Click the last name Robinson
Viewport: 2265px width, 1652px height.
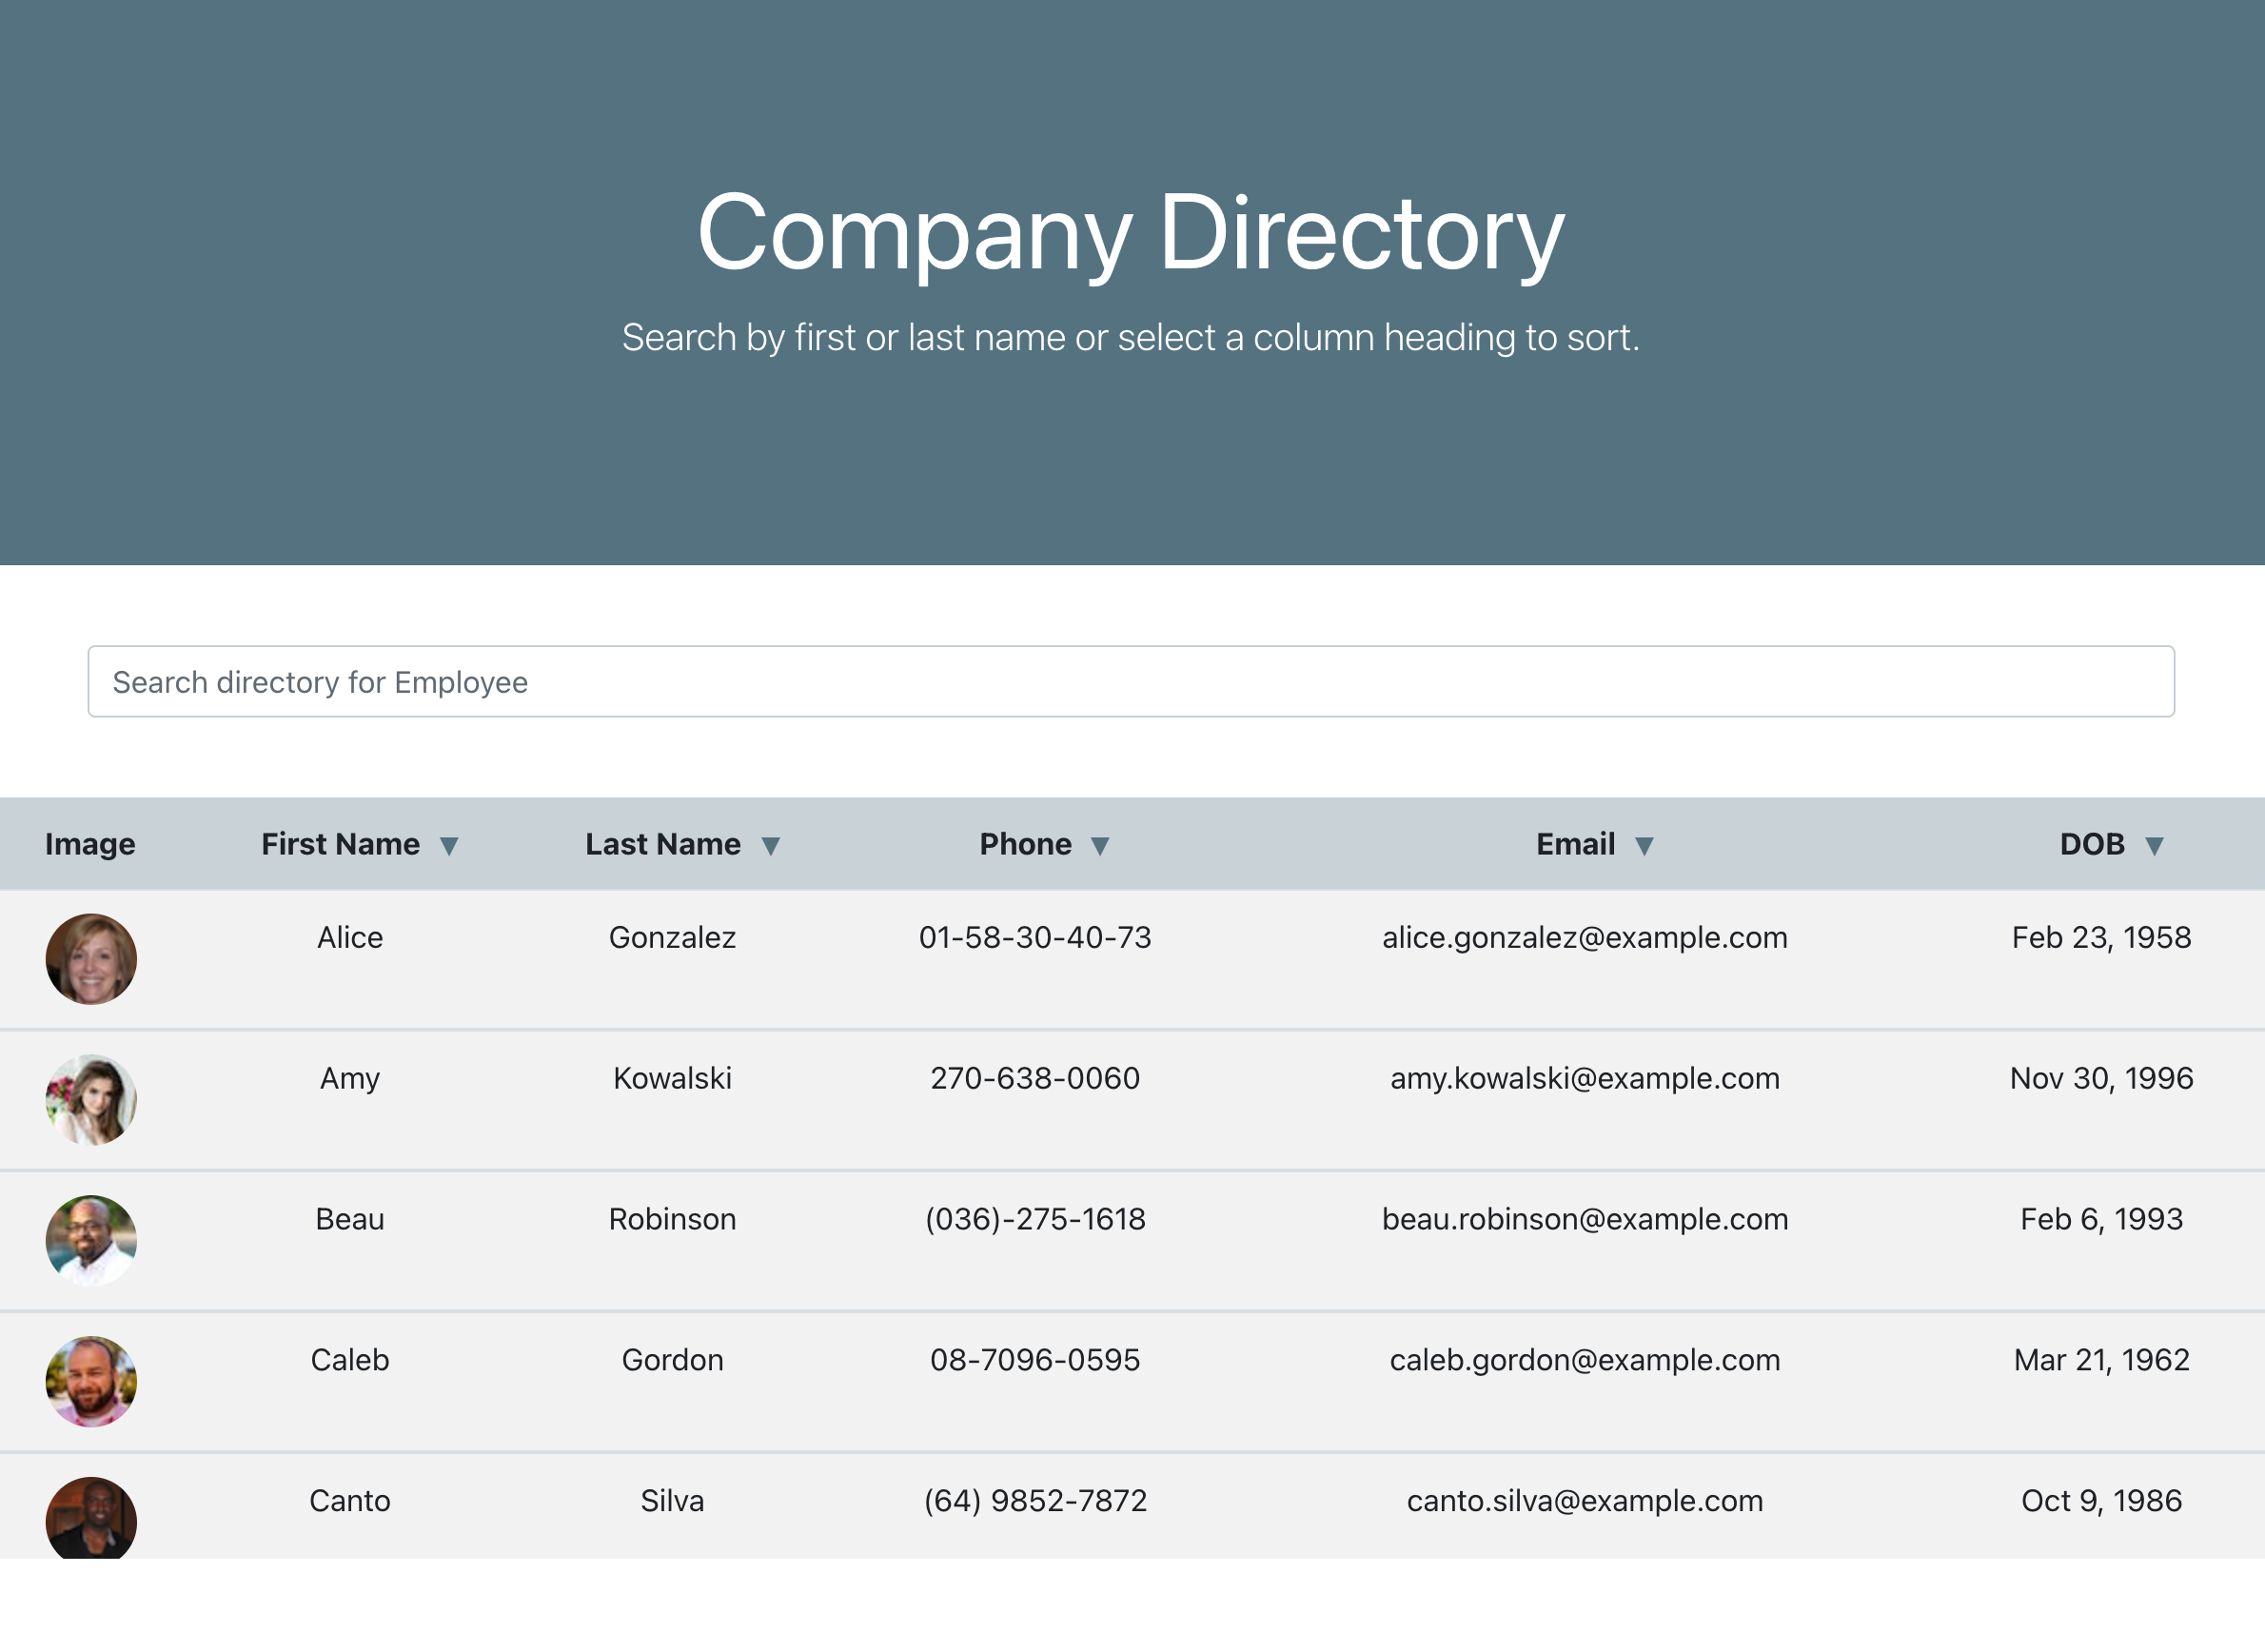[672, 1219]
